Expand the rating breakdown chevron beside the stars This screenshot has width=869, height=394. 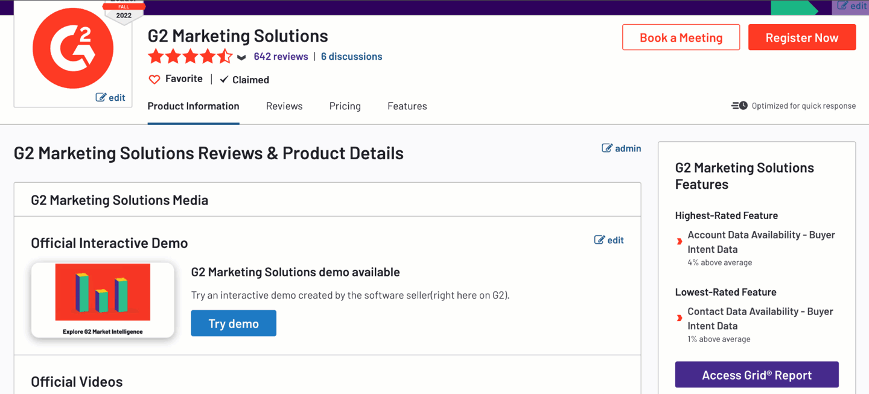point(241,57)
